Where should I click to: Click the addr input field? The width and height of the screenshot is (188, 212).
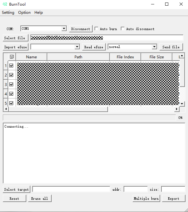tap(135, 189)
